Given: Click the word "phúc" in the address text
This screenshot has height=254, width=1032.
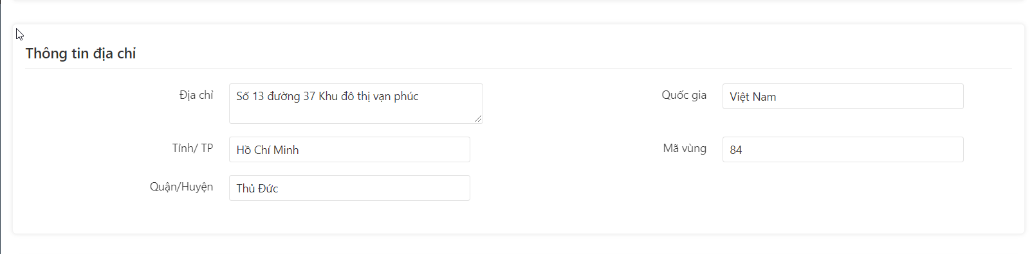Looking at the screenshot, I should pos(406,96).
